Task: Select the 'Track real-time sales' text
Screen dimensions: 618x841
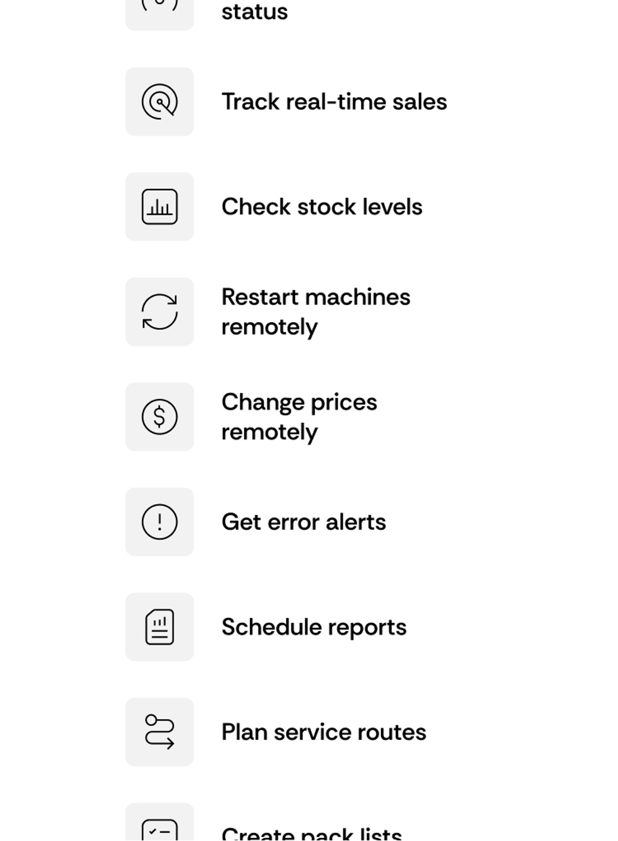Action: [334, 102]
